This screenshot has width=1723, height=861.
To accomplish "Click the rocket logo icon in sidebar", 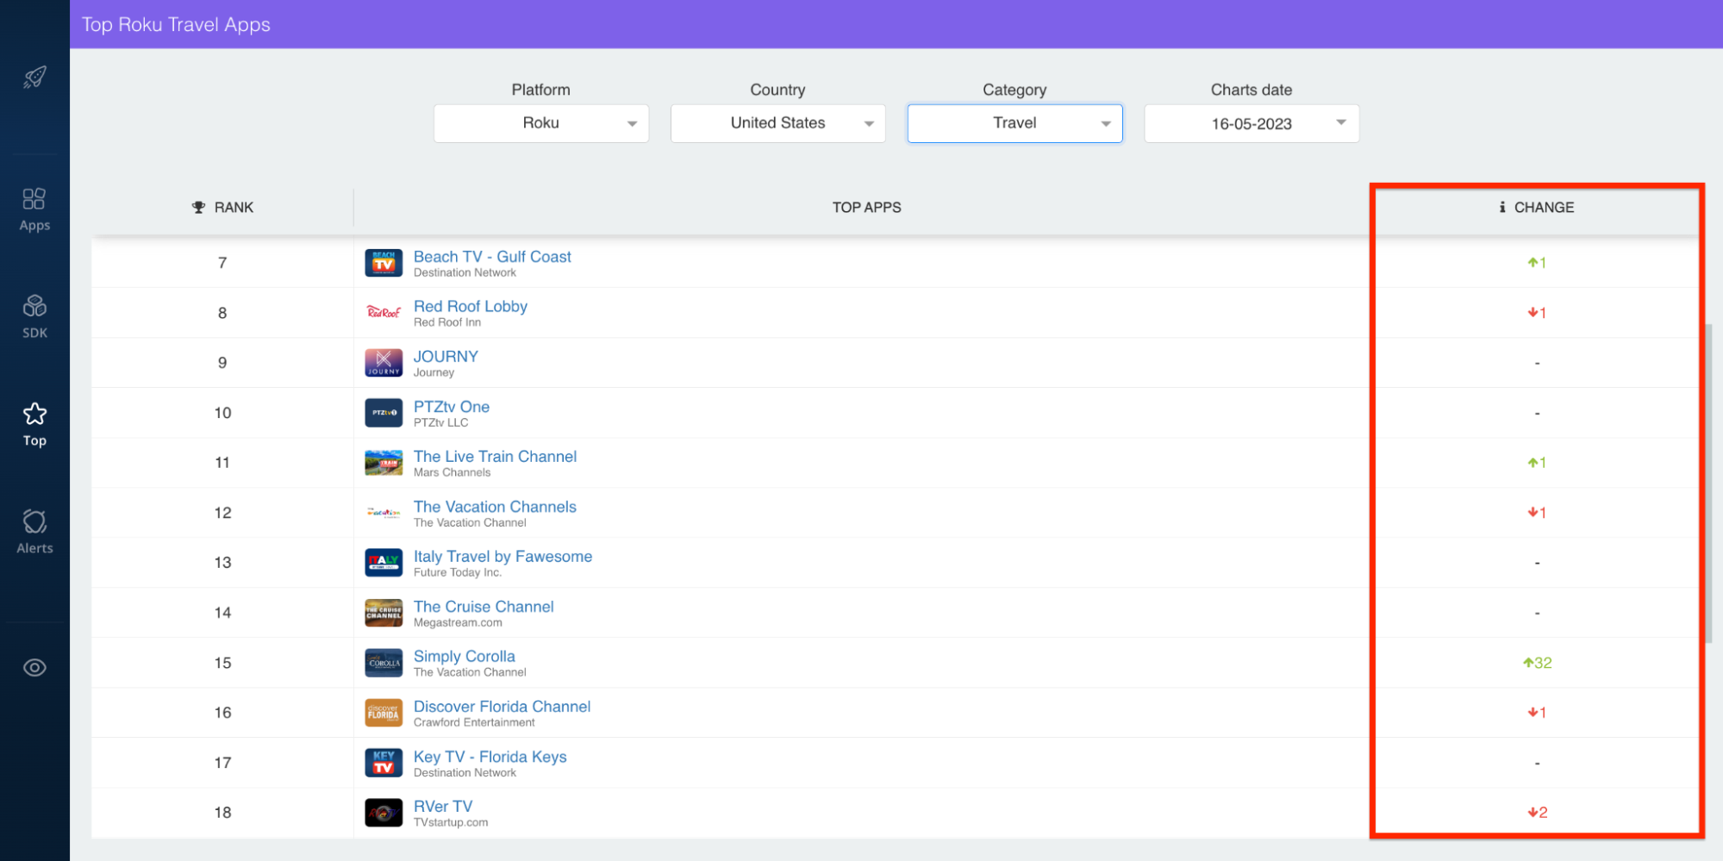I will coord(34,78).
